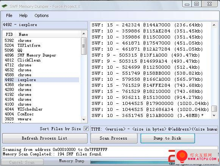
Task: Click the TYPE format description field
Action: point(154,129)
